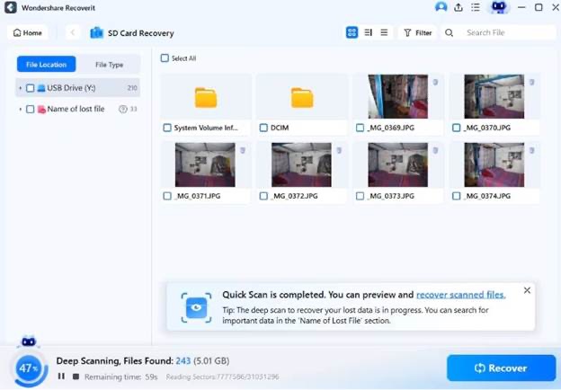Check the USB Drive (Y:) checkbox

tap(30, 88)
